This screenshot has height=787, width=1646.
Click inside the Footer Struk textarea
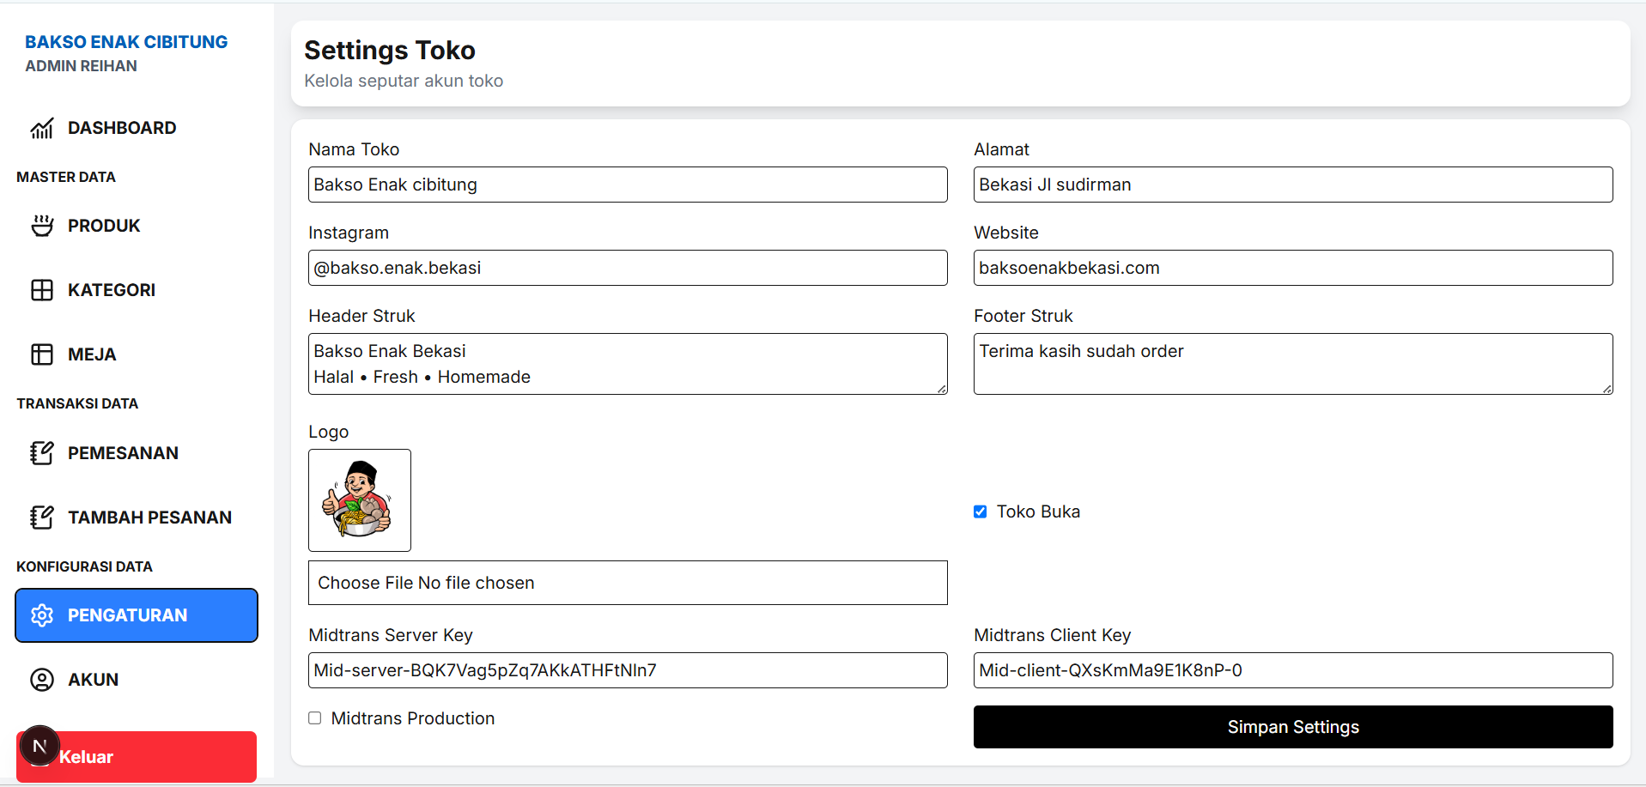click(1293, 364)
